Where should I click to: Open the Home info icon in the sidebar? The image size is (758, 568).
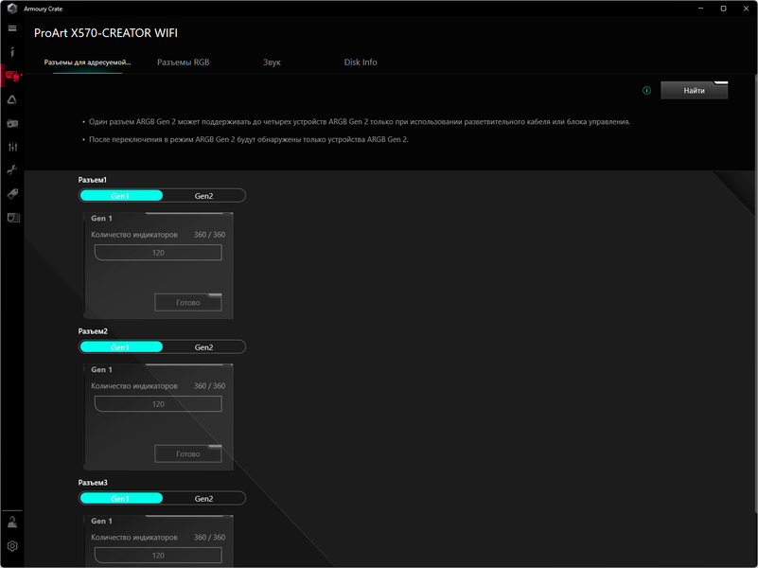[12, 52]
